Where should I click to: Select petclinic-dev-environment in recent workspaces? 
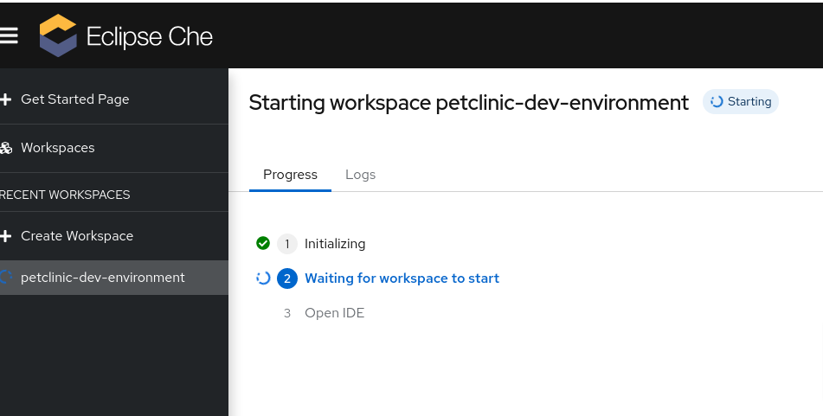point(102,278)
